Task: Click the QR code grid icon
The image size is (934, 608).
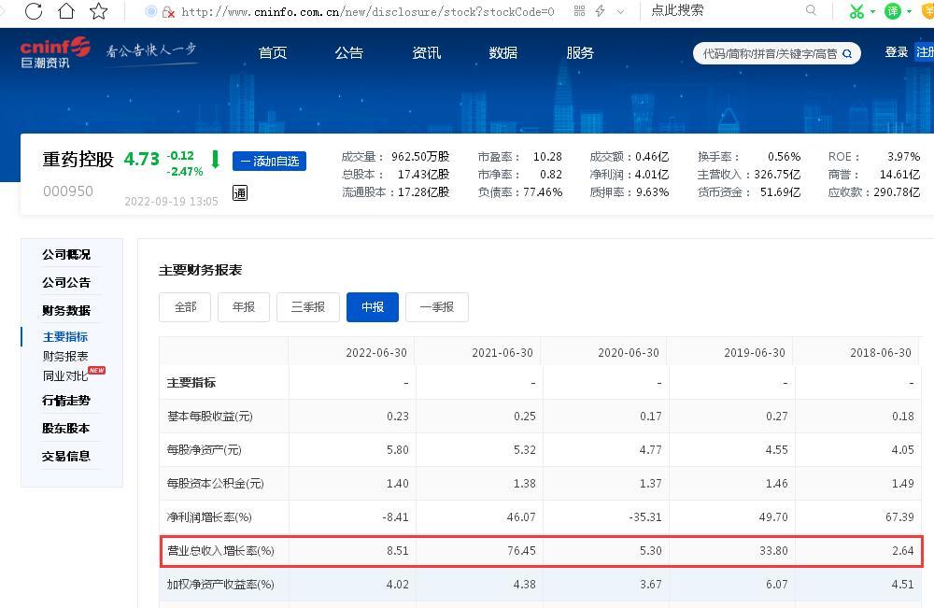Action: click(x=579, y=10)
